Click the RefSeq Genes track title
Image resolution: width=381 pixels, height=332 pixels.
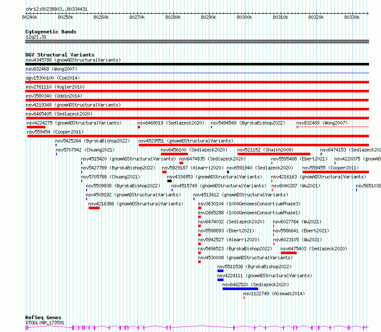click(x=43, y=317)
